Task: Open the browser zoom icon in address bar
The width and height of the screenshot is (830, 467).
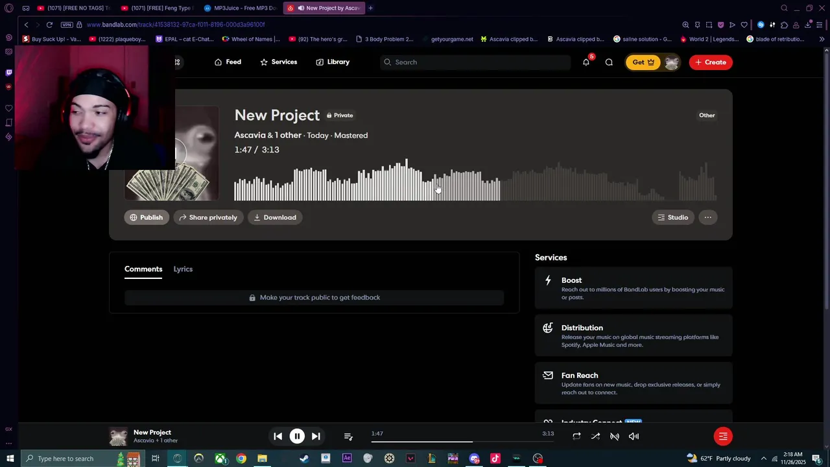Action: click(685, 25)
